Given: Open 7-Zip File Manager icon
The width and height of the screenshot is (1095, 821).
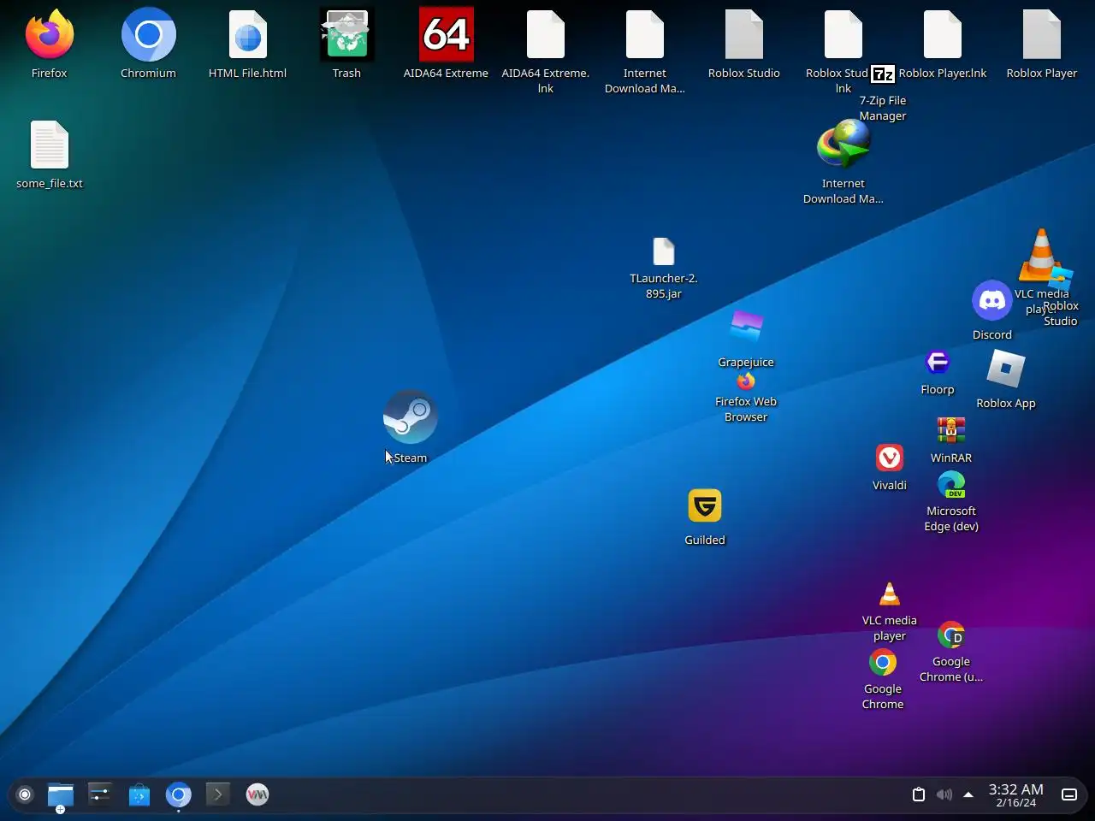Looking at the screenshot, I should point(883,74).
